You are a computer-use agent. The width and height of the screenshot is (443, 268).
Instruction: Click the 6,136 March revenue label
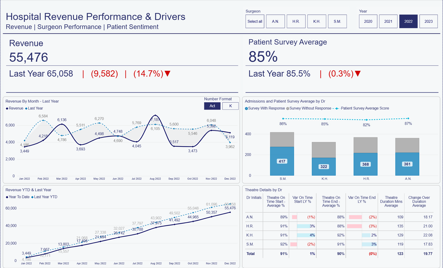click(x=62, y=120)
